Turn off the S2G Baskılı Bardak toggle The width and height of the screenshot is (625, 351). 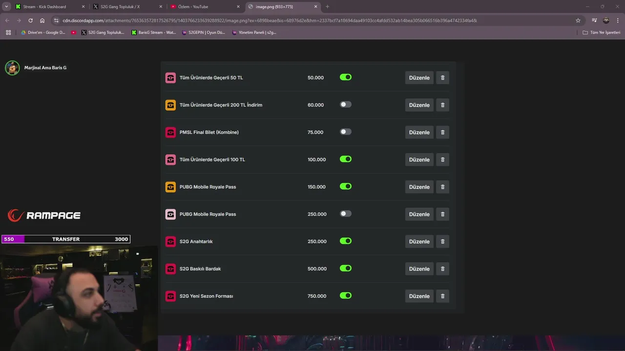click(x=346, y=268)
